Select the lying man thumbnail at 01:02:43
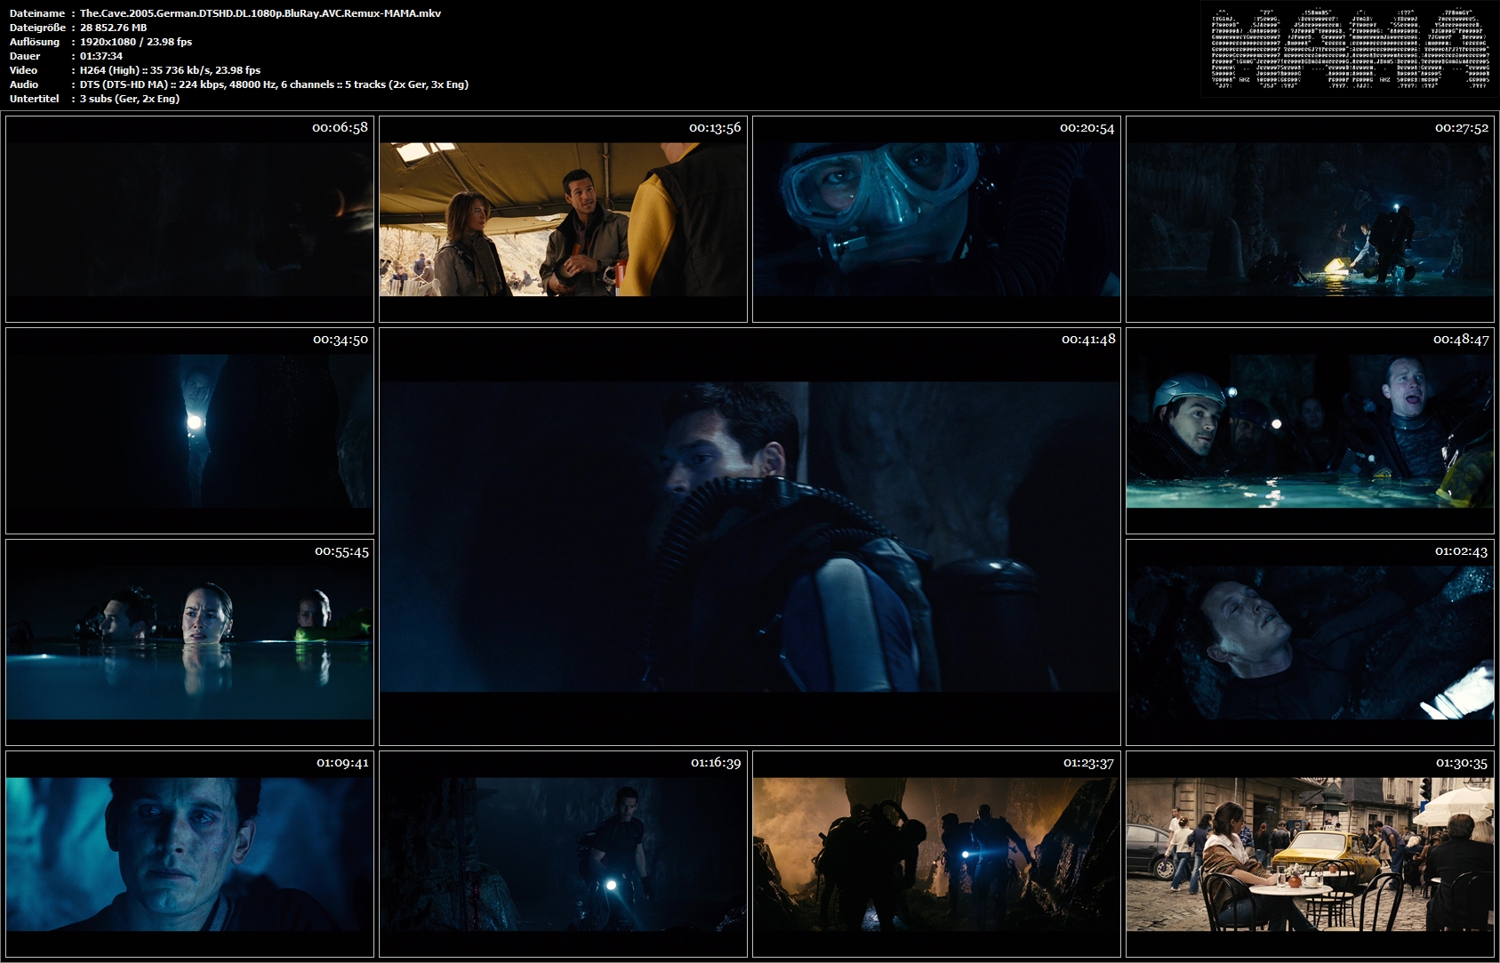The width and height of the screenshot is (1500, 963). pos(1310,642)
